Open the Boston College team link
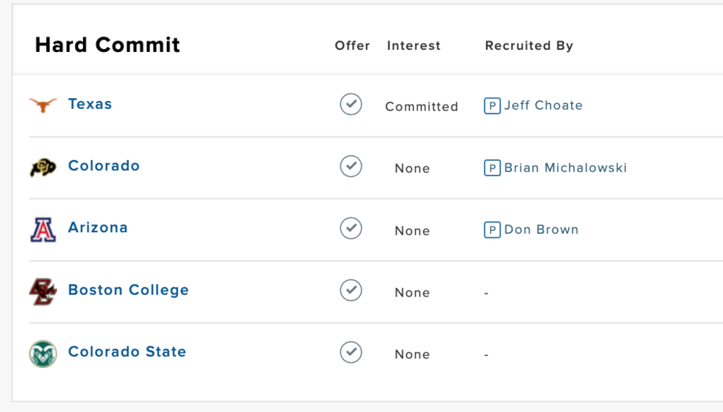723x412 pixels. coord(128,290)
